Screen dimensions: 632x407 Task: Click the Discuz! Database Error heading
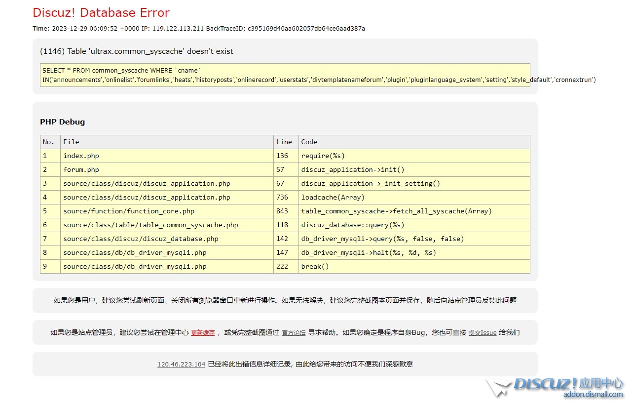point(101,13)
